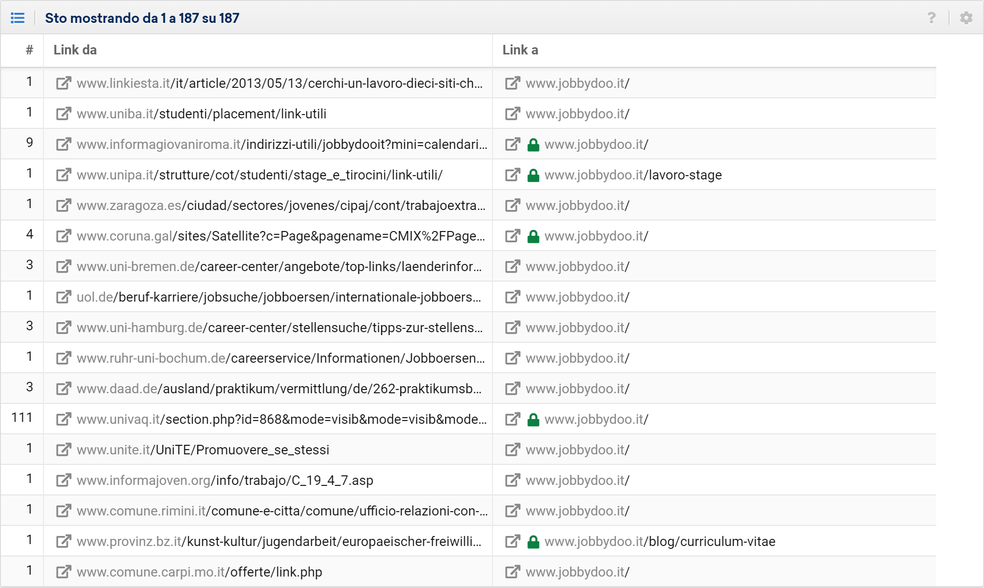Open external link icon for comune.carpi.mo.it source

pyautogui.click(x=64, y=572)
